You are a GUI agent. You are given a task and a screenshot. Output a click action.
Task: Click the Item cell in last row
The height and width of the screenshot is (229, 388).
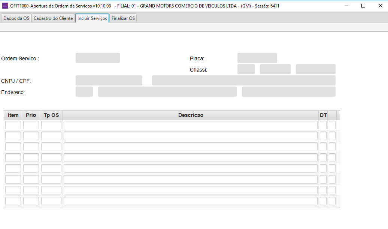pos(13,201)
